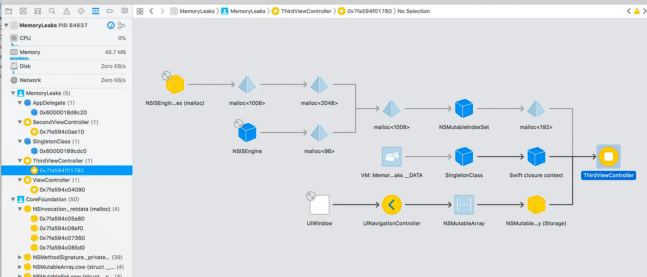Select the ThirdViewController graph node

(608, 157)
